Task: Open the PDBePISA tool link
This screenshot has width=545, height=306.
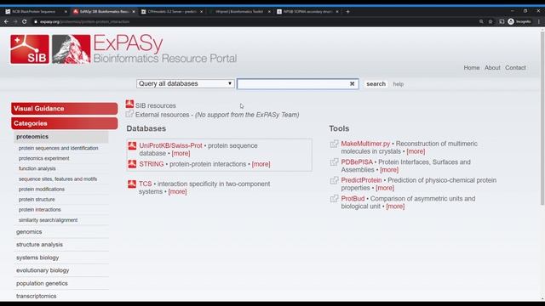Action: (x=357, y=162)
